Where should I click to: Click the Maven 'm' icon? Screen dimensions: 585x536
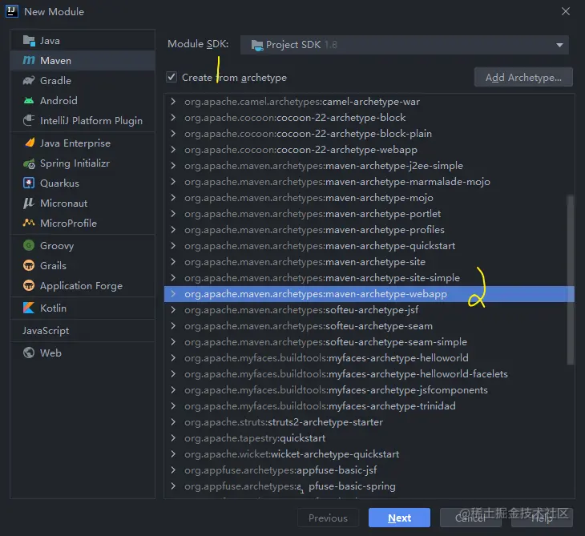[29, 60]
